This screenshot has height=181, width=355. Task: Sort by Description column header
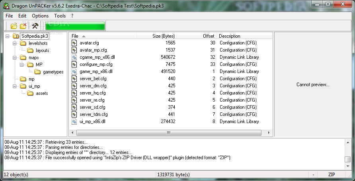click(244, 36)
